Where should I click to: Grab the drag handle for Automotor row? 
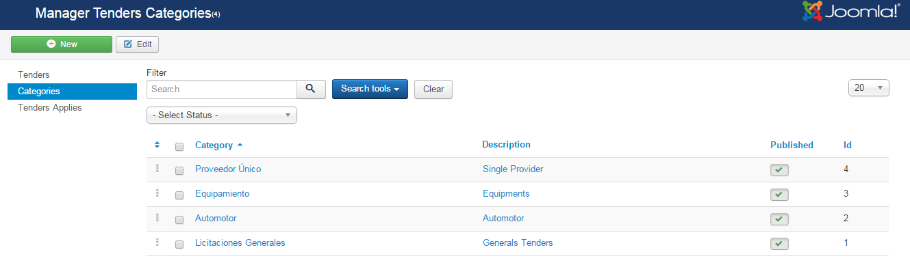click(x=157, y=218)
